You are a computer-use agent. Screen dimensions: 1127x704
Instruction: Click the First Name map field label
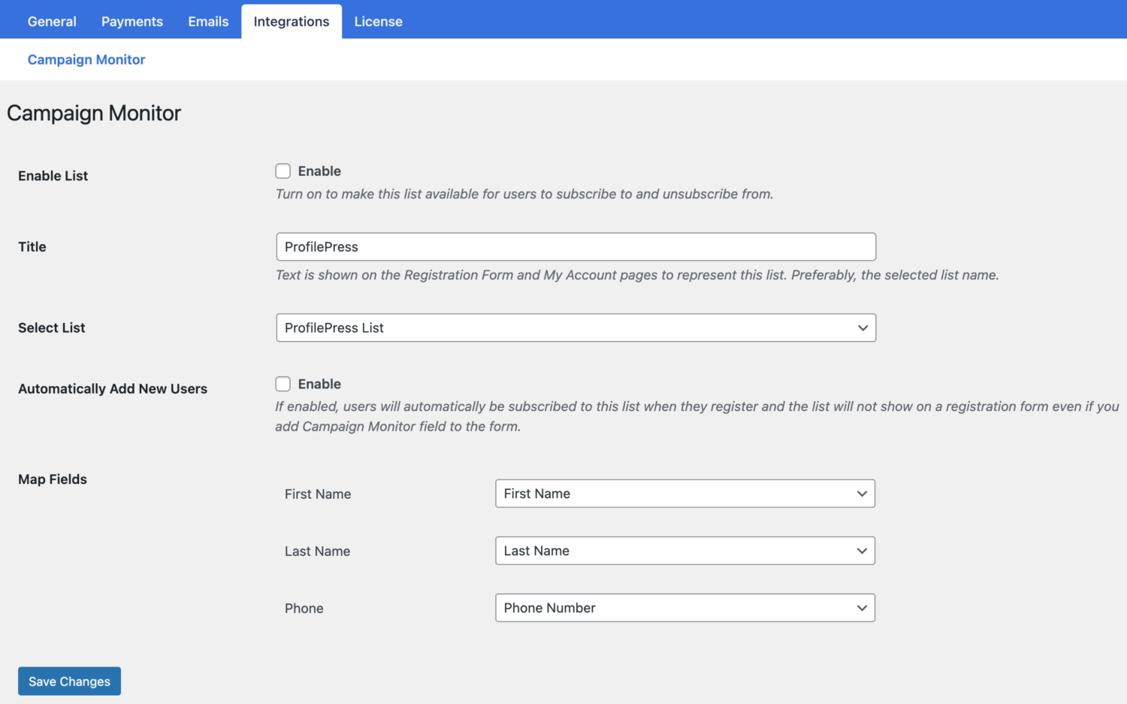pos(318,494)
